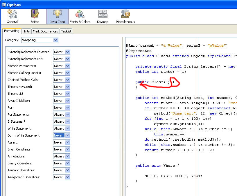This screenshot has height=196, width=237.
Task: Click the "do method1().method2().method3();" line
Action: pos(183,139)
